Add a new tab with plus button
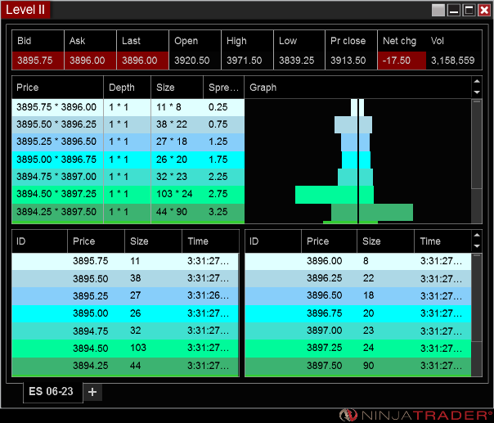 (92, 392)
